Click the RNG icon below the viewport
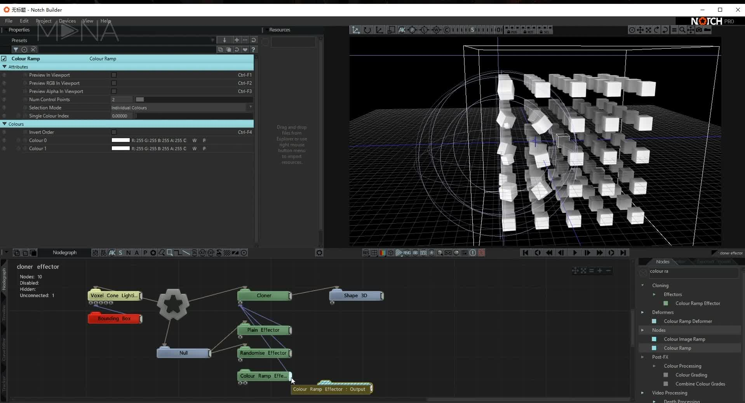 click(x=407, y=253)
